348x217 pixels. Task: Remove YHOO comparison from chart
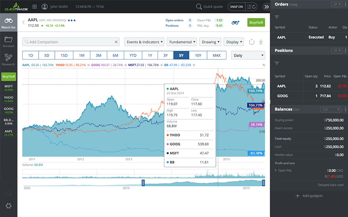click(x=89, y=65)
